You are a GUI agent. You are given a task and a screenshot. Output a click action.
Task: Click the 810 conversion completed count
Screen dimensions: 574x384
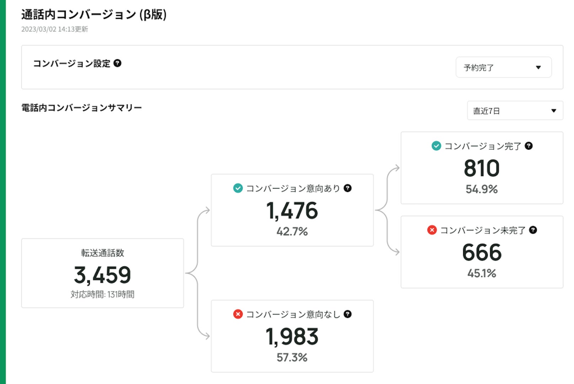tap(482, 168)
